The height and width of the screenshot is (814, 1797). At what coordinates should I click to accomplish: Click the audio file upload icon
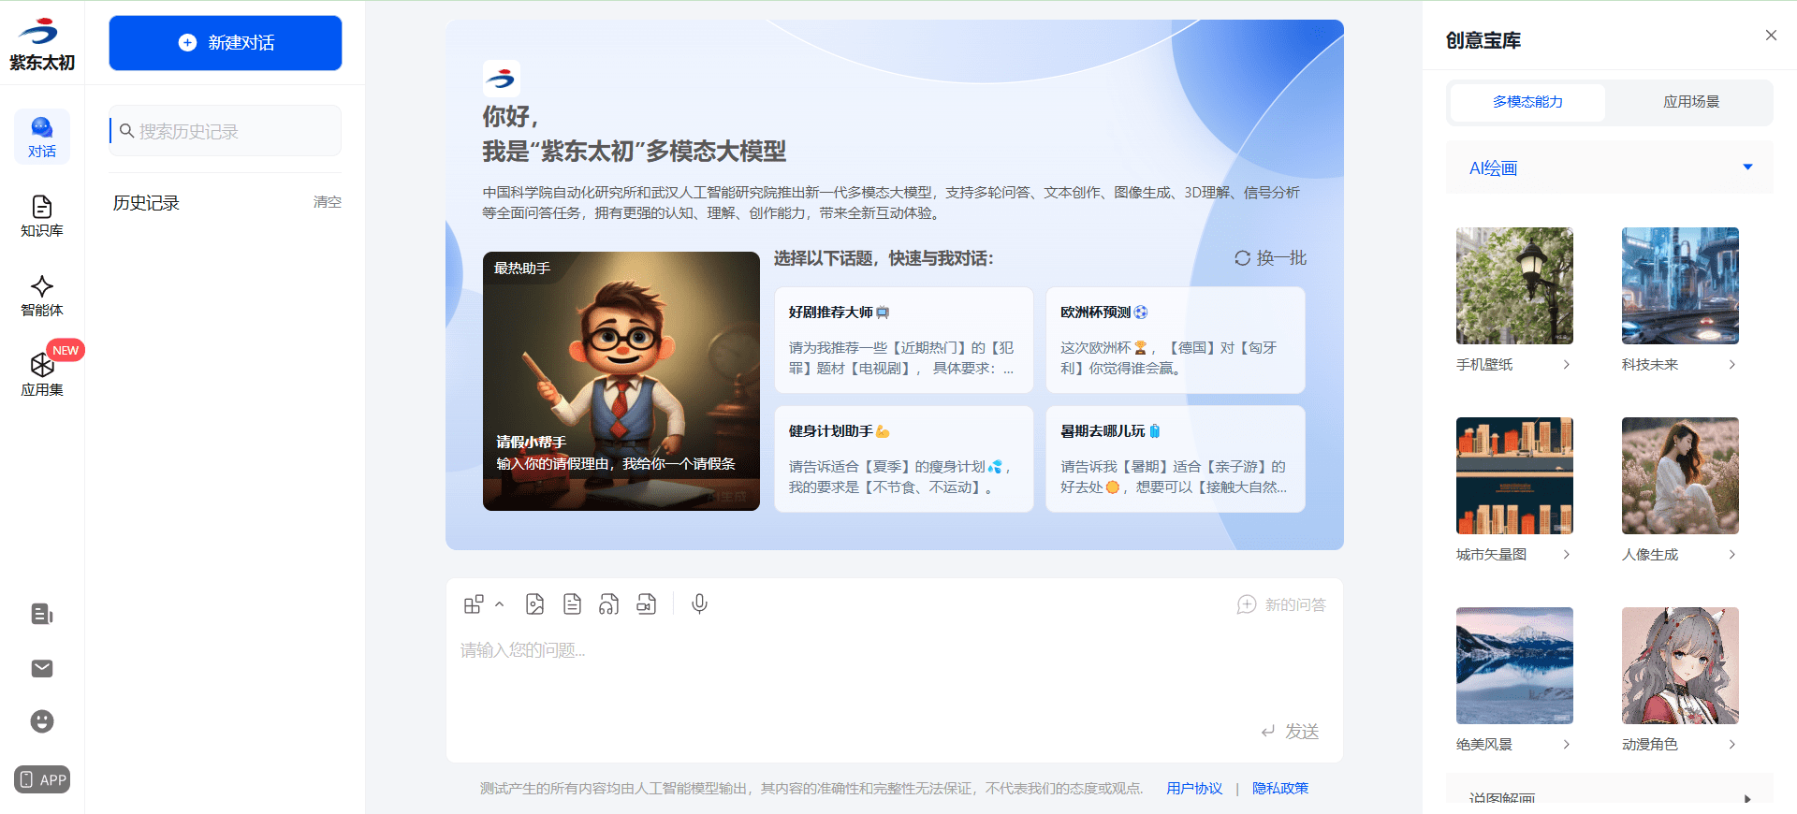(608, 604)
